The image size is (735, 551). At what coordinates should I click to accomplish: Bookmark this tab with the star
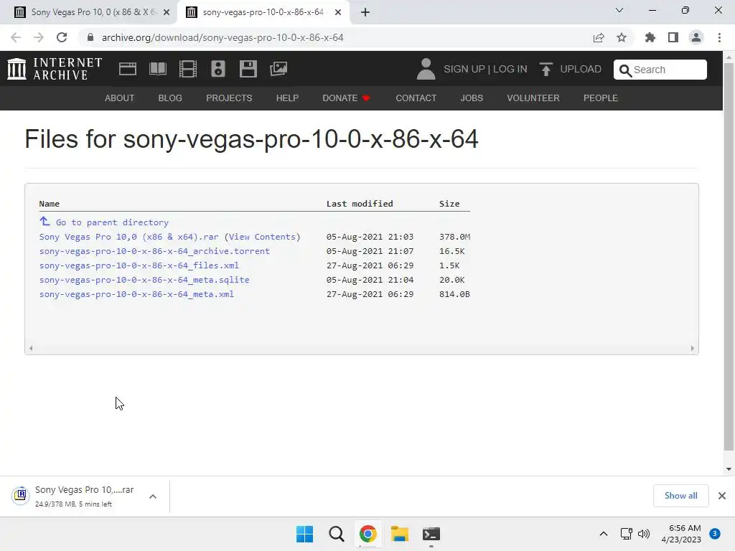point(622,37)
